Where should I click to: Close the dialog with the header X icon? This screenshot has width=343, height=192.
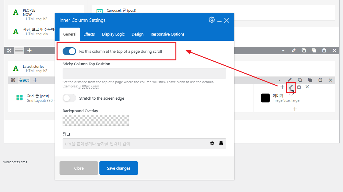[227, 20]
